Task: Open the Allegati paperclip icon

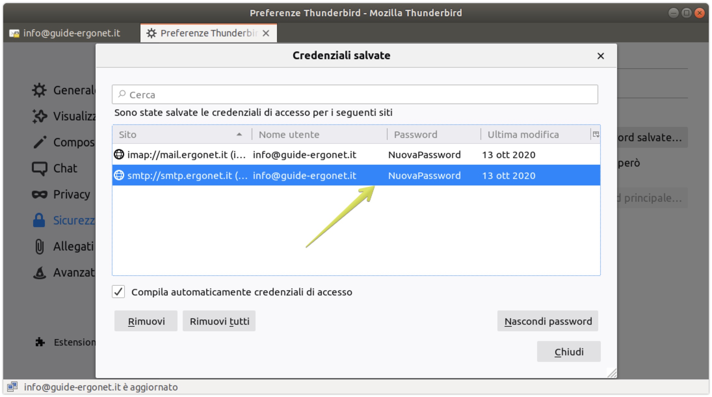Action: (x=39, y=246)
